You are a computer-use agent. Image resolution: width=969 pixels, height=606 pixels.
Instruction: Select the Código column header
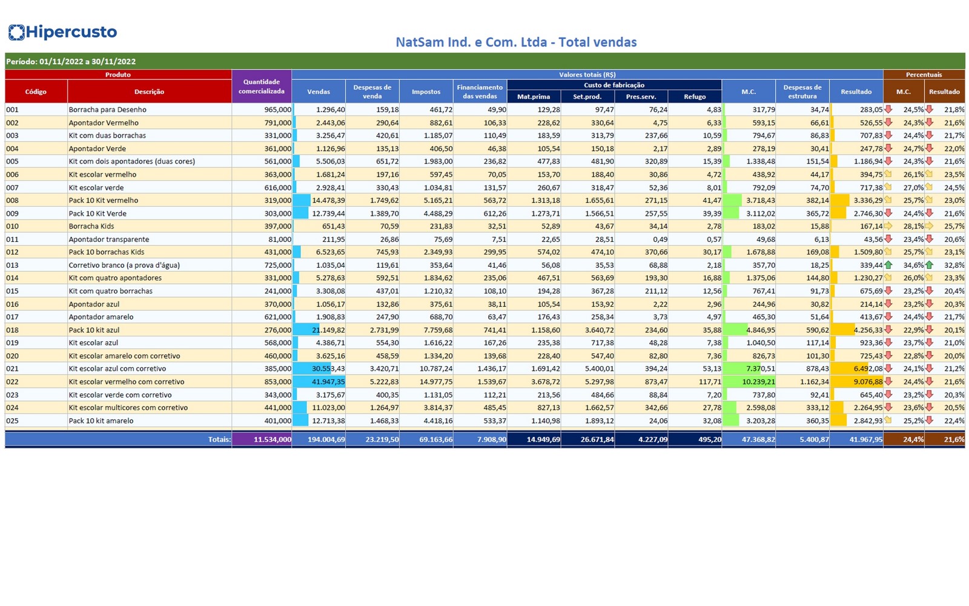coord(36,92)
